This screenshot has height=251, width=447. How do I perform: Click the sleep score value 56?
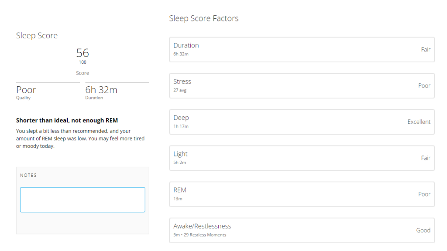[x=83, y=53]
